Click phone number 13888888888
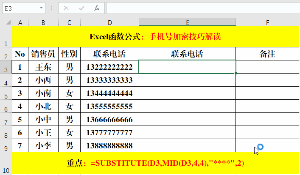Image resolution: width=300 pixels, height=175 pixels. [x=109, y=146]
